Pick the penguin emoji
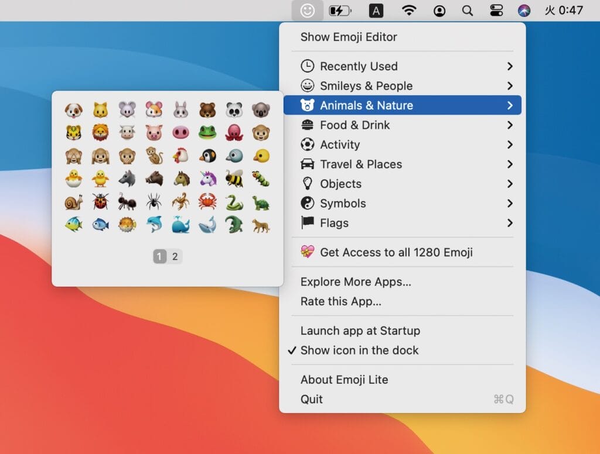The height and width of the screenshot is (454, 600). click(x=207, y=156)
